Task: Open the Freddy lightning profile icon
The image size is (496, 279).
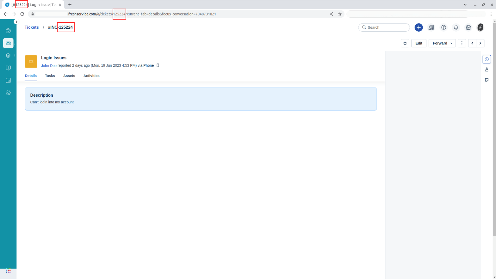Action: (x=480, y=27)
